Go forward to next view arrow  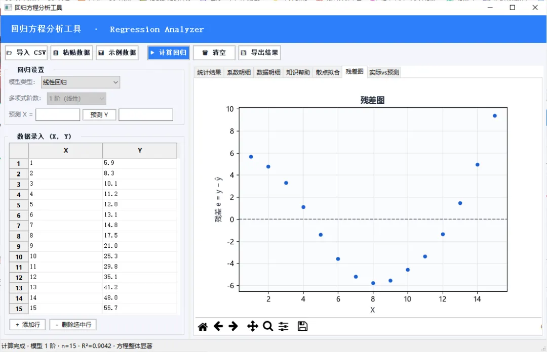tap(233, 327)
